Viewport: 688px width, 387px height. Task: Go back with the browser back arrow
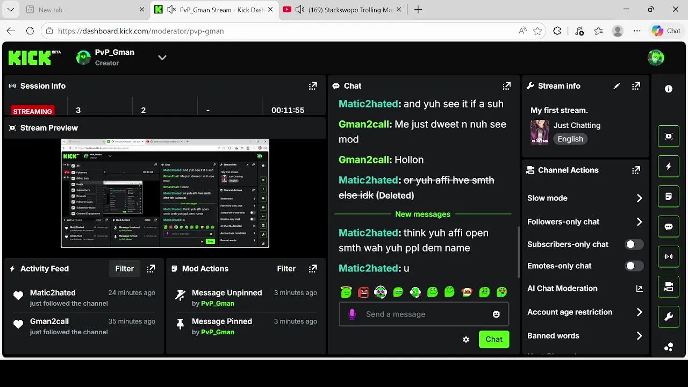tap(11, 31)
